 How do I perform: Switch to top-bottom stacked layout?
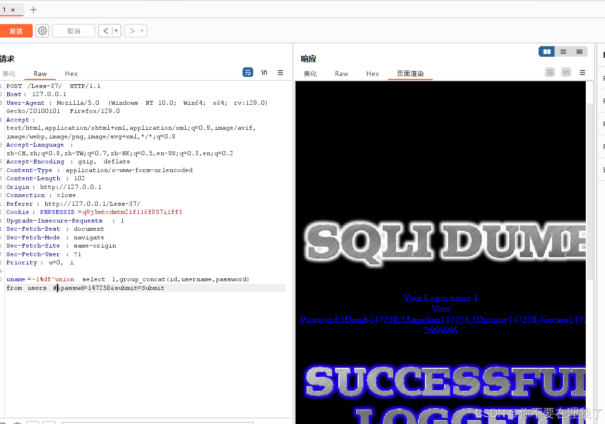563,51
